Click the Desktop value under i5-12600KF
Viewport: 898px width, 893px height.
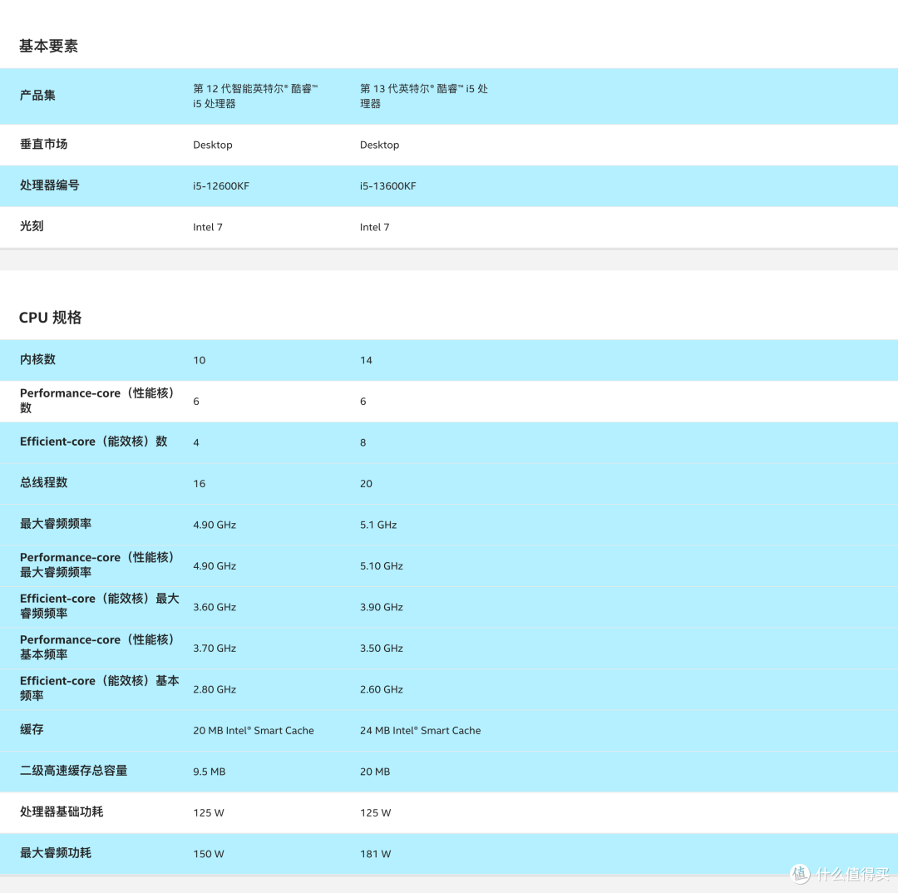(213, 145)
